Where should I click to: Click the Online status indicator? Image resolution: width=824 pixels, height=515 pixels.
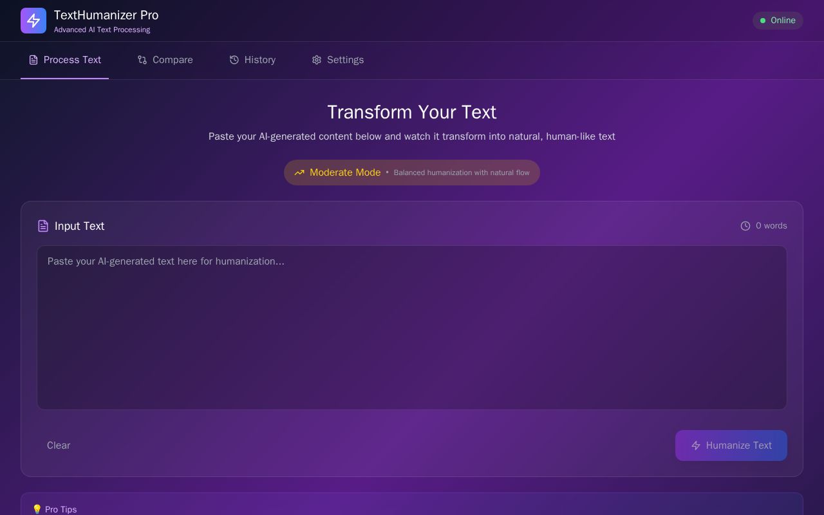click(778, 21)
